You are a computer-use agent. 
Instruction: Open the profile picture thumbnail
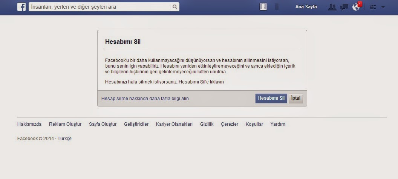[263, 7]
